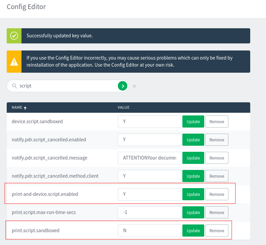Screen dimensions: 266x245
Task: Update print-and-device.script.enabled setting
Action: point(193,195)
